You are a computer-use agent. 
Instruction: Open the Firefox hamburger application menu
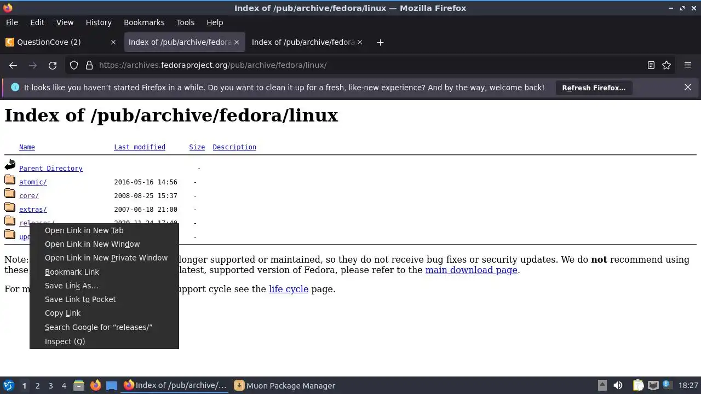[688, 65]
